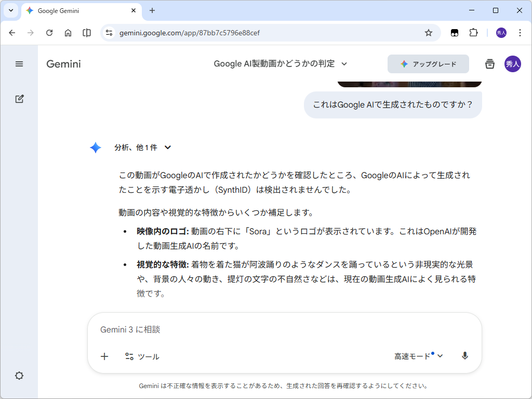Toggle the bookmark star in the address bar
This screenshot has height=399, width=532.
pos(428,32)
